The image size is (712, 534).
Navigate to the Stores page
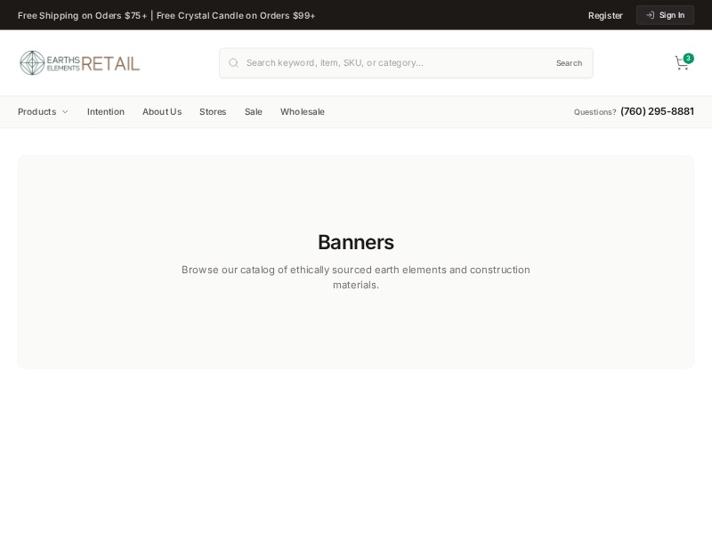tap(213, 112)
